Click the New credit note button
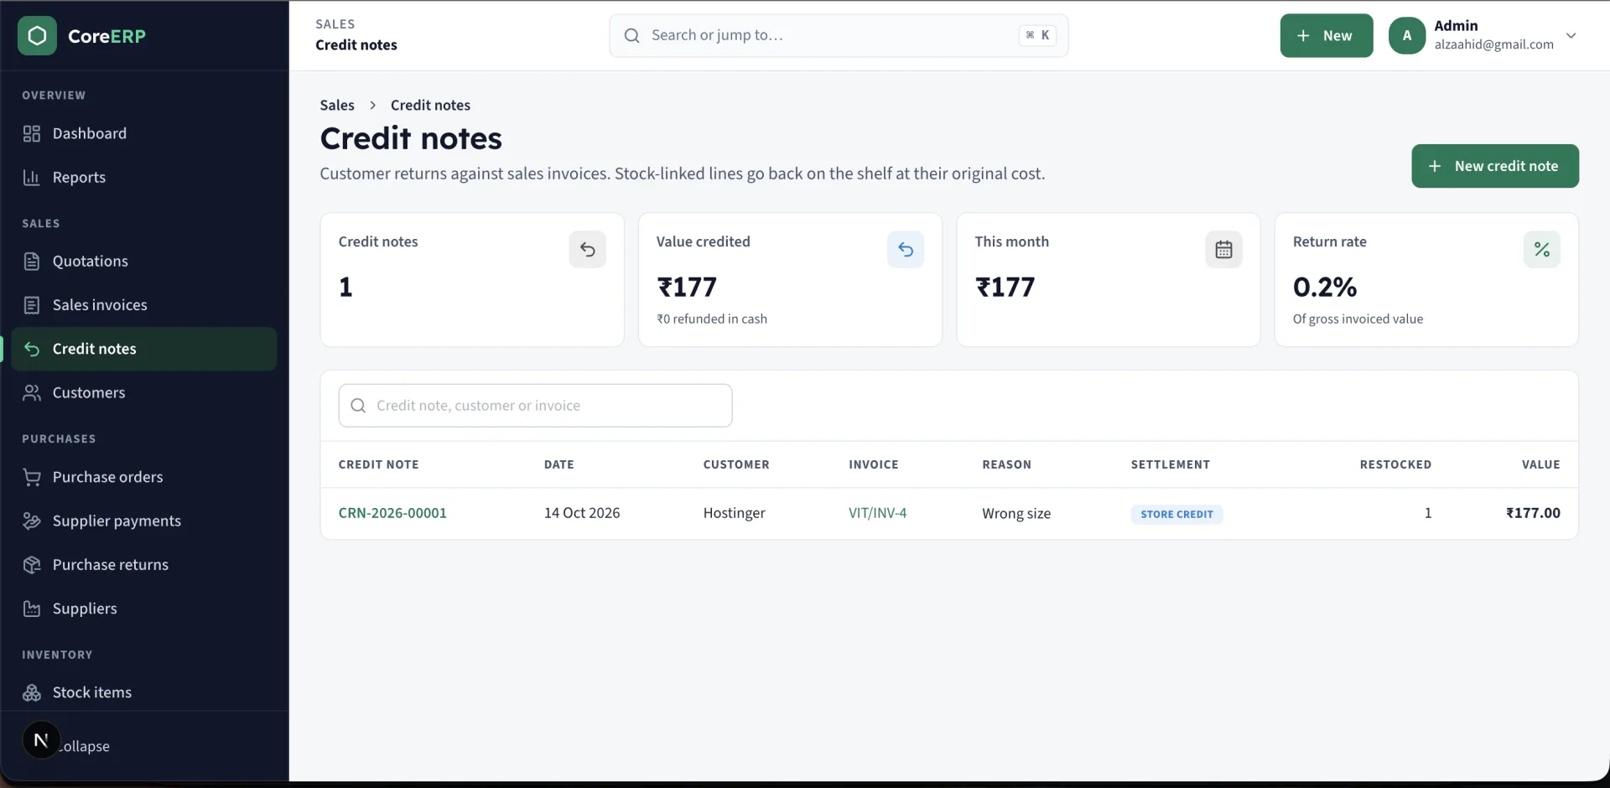The width and height of the screenshot is (1610, 788). 1495,166
